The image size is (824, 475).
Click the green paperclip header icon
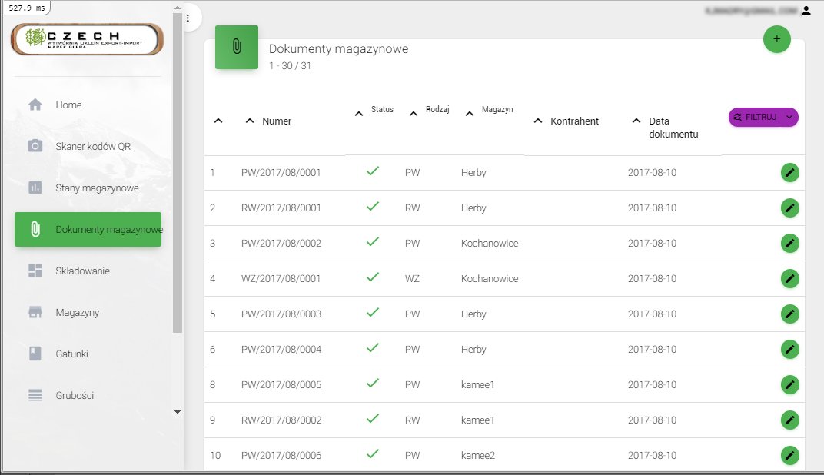[x=237, y=47]
